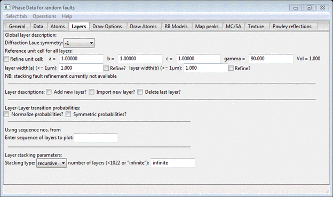Open the Select tab menu

point(17,17)
